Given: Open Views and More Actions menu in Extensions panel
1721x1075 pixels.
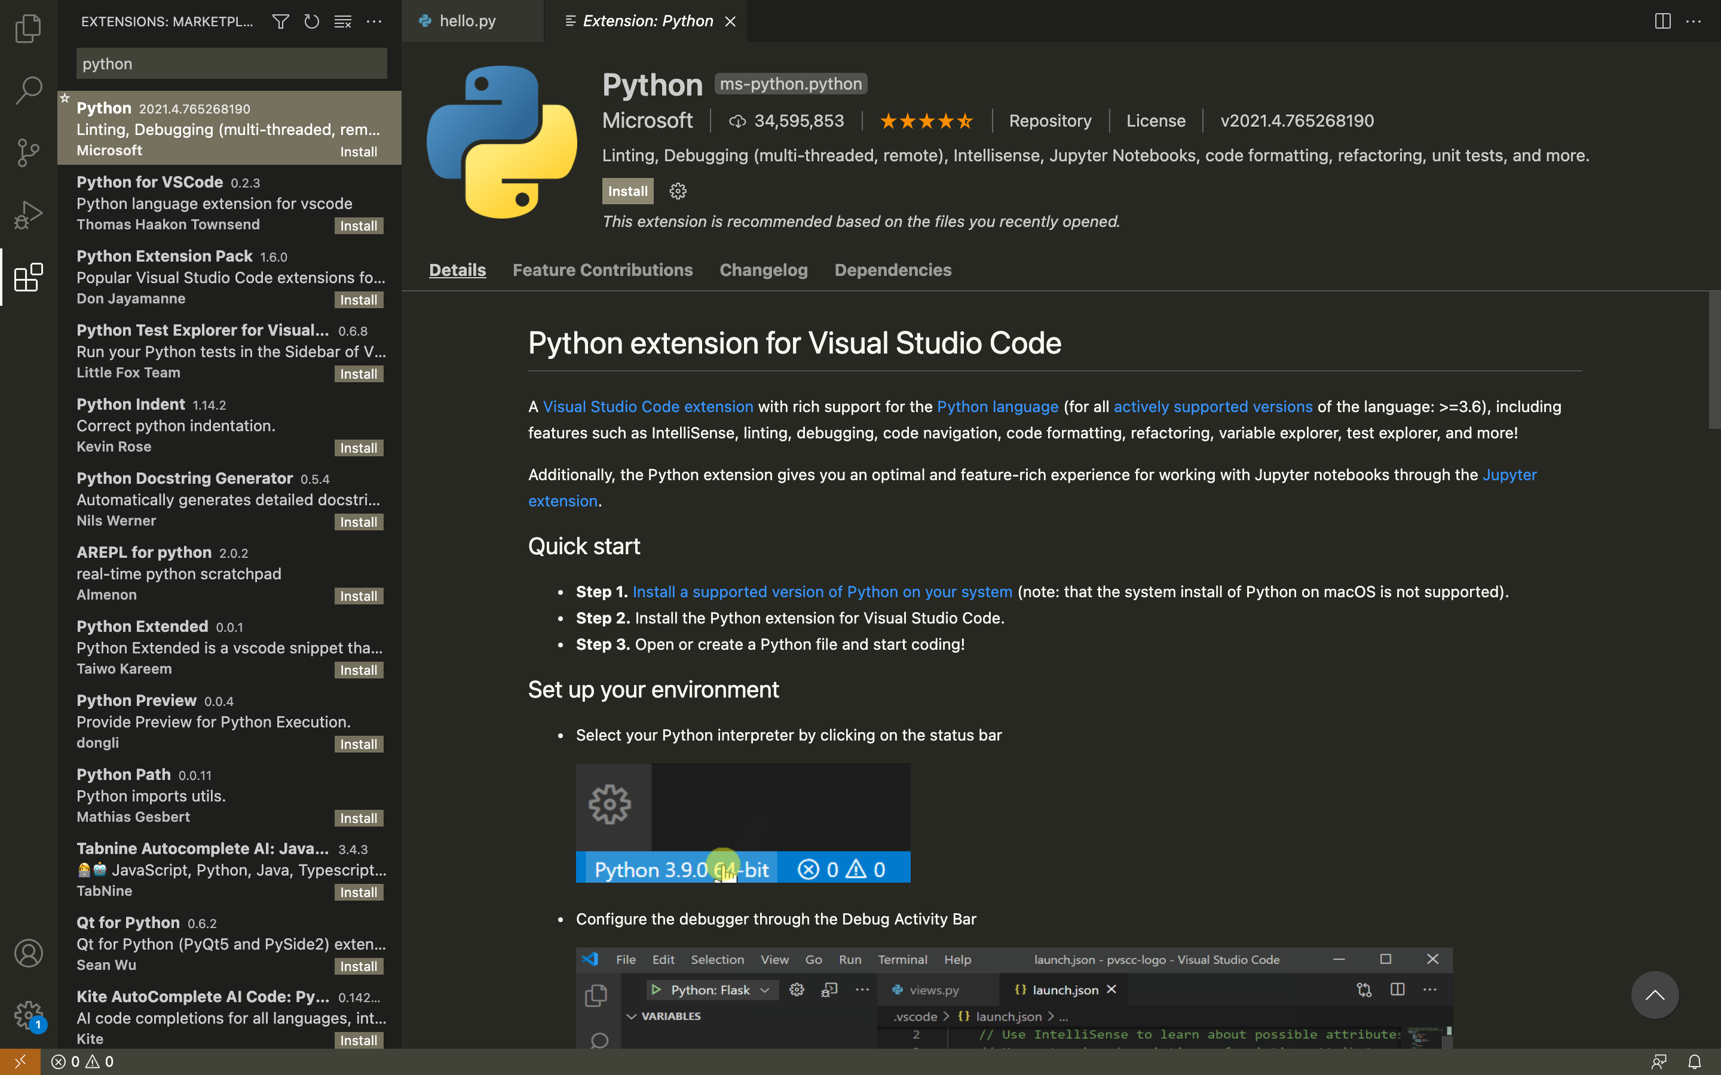Looking at the screenshot, I should pos(374,21).
